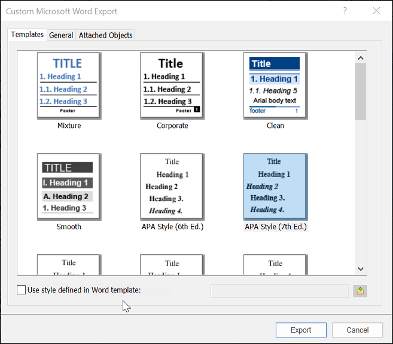Pick the Clean template thumbnail
The width and height of the screenshot is (393, 344).
pos(275,84)
